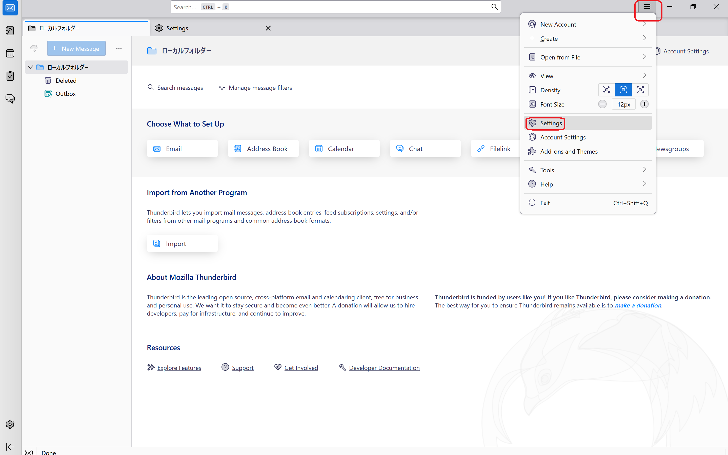Screen dimensions: 728x455
Task: Open the Calendar space icon
Action: point(10,53)
